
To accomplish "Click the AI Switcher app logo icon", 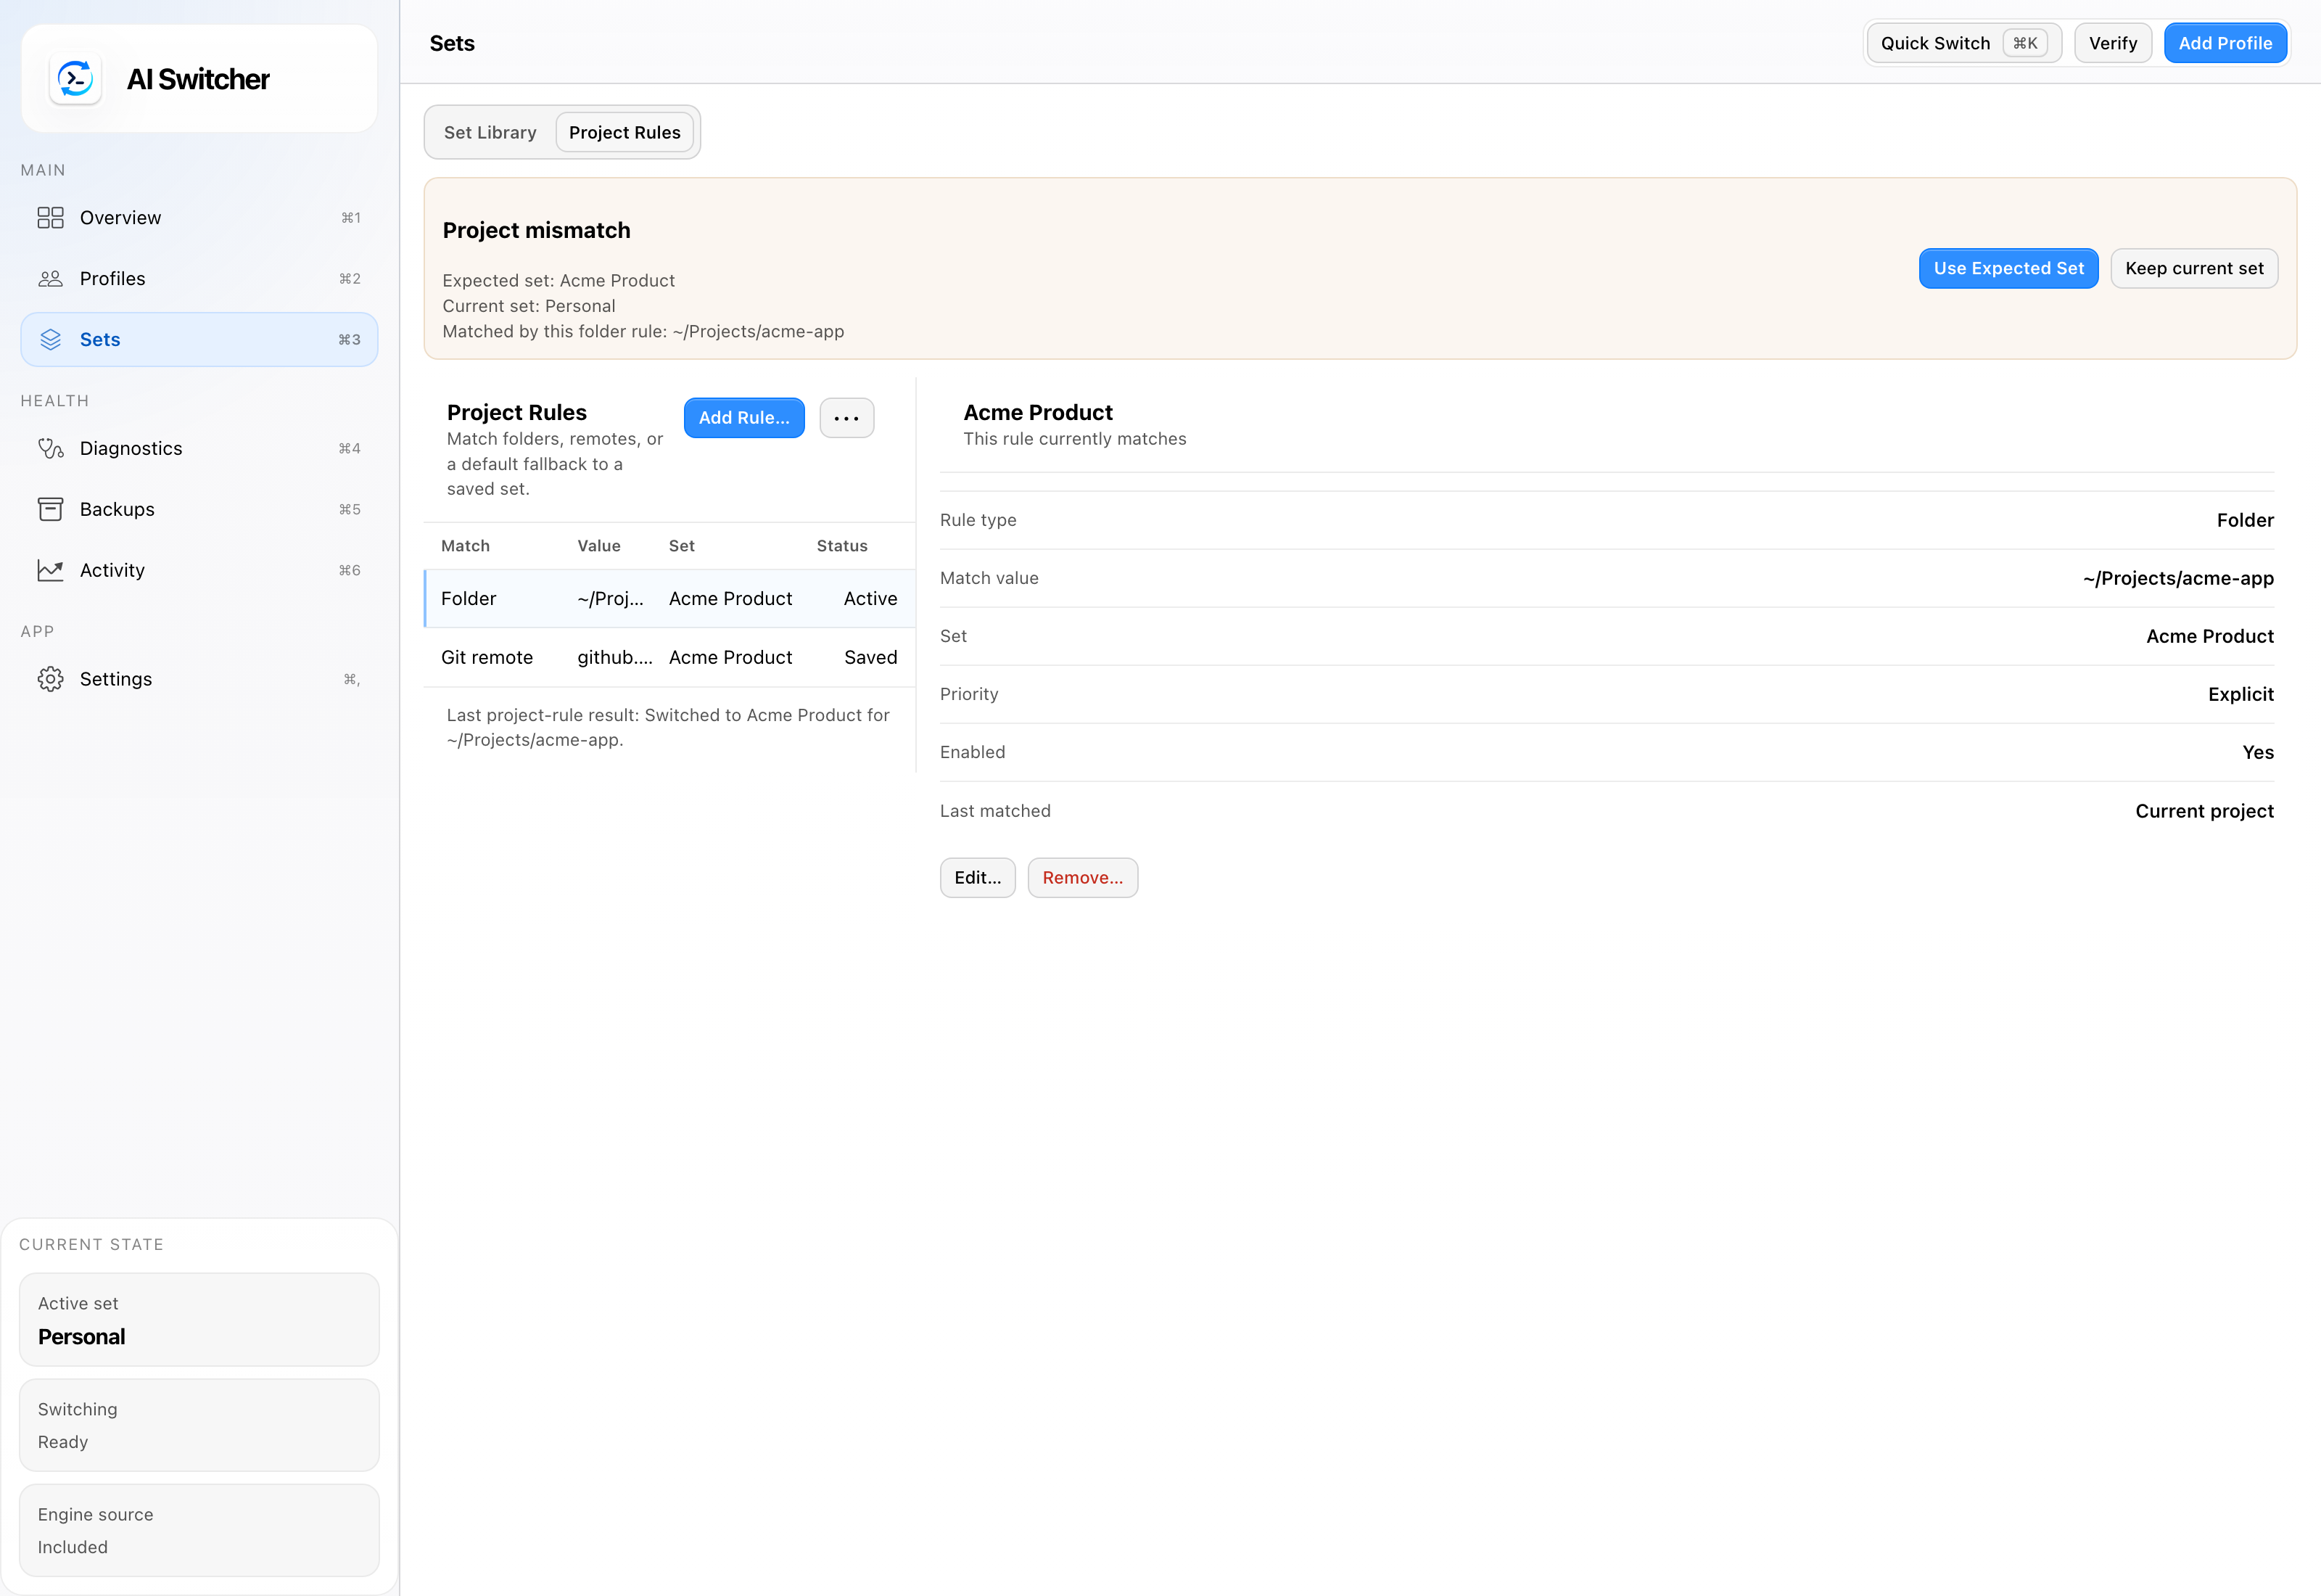I will (75, 79).
